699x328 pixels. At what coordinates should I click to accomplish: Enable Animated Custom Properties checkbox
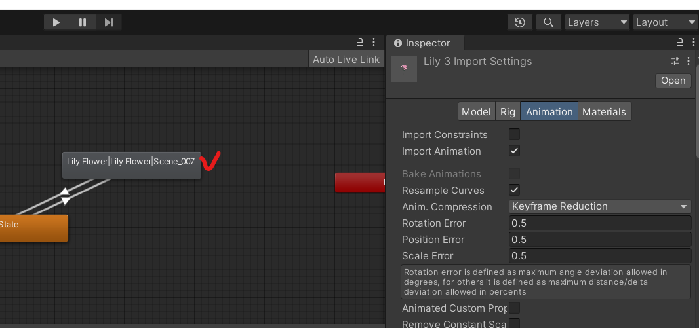515,308
